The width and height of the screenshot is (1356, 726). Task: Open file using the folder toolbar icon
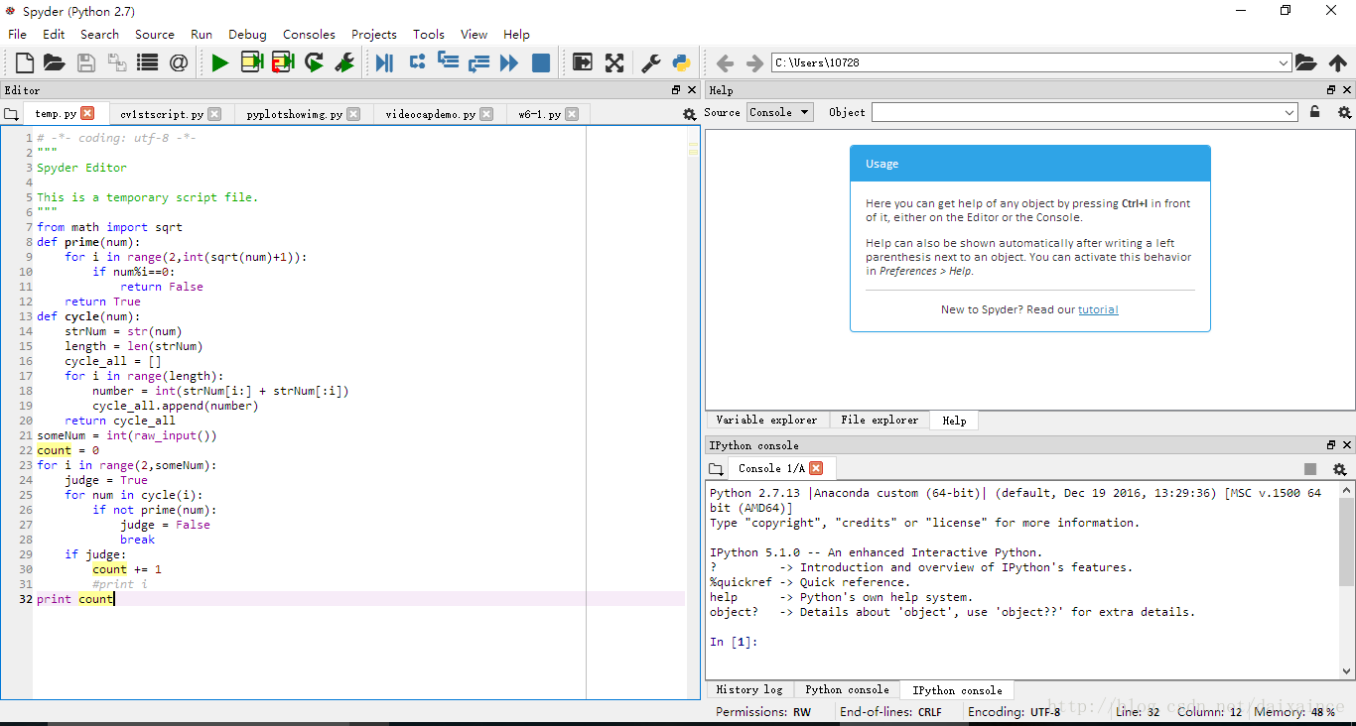[x=55, y=62]
